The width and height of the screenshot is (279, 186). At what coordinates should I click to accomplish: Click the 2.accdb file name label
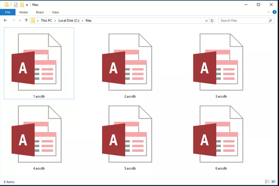(x=130, y=96)
